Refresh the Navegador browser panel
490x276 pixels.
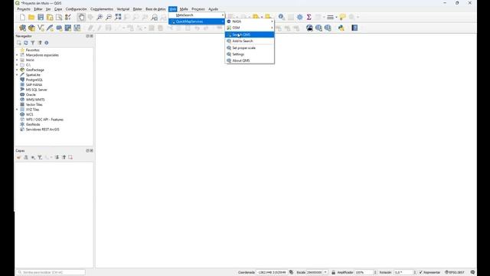(x=26, y=43)
